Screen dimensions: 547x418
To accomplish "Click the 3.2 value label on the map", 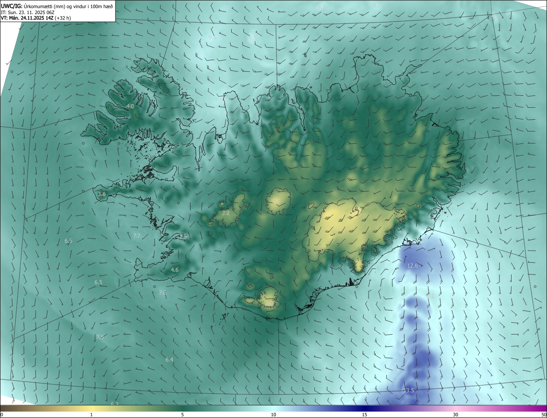I will (x=226, y=213).
